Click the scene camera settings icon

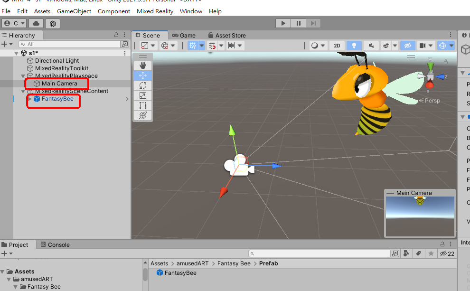pyautogui.click(x=423, y=46)
